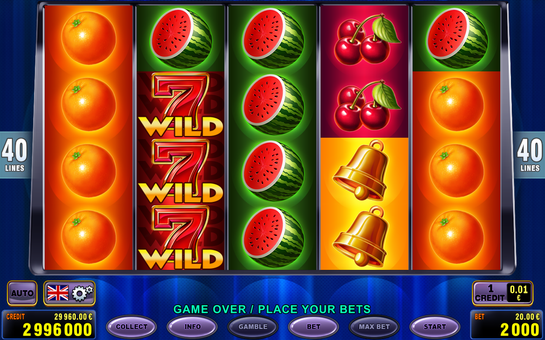
Task: Click the right 40 LINES indicator
Action: (529, 155)
